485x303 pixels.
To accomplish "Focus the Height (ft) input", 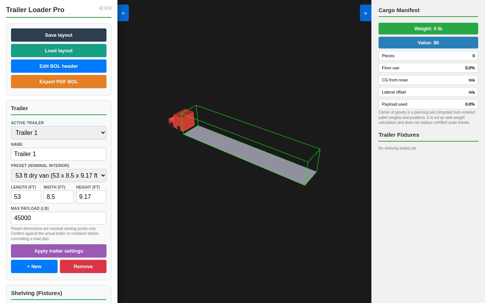I will [91, 197].
